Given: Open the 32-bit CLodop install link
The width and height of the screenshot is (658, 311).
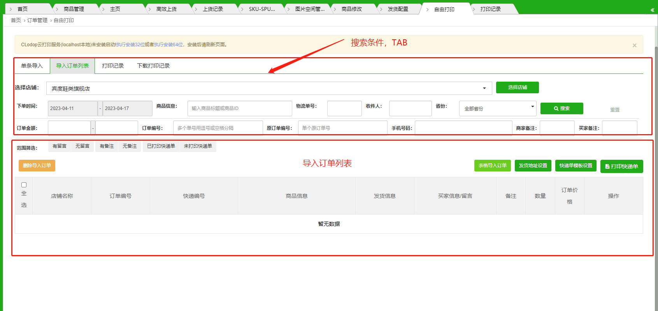Looking at the screenshot, I should click(130, 45).
